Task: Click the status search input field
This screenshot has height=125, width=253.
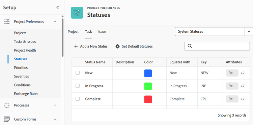Action: [217, 46]
